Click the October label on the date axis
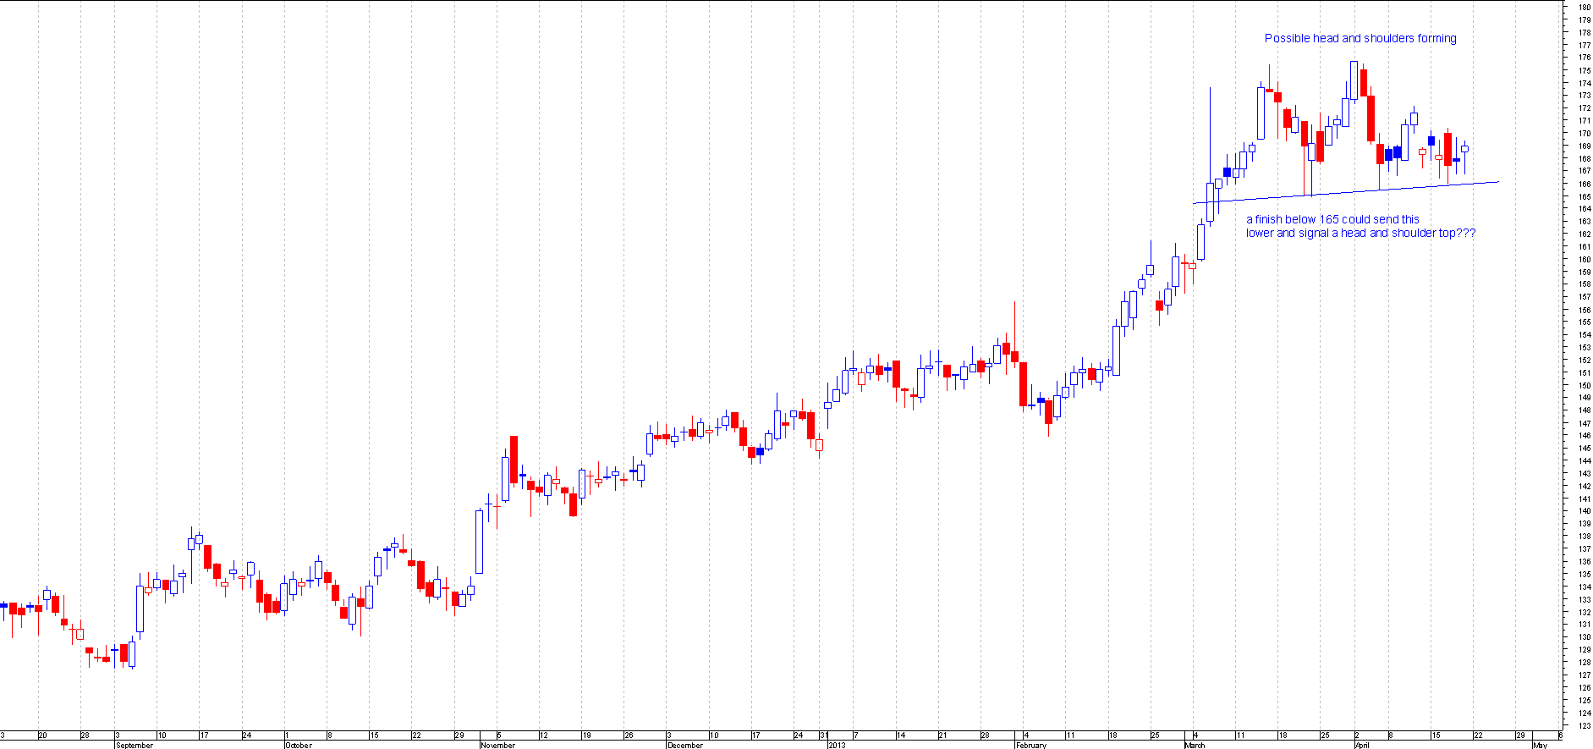The width and height of the screenshot is (1593, 749). click(299, 745)
